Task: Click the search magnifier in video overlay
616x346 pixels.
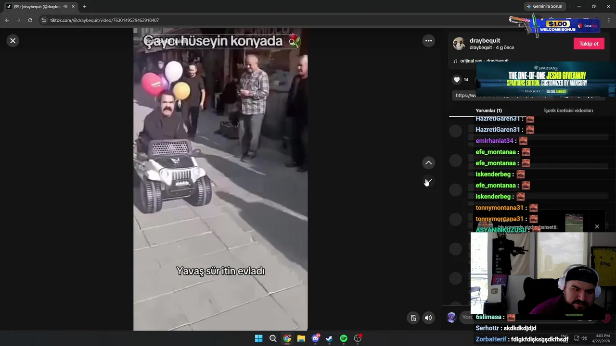Action: coord(292,42)
